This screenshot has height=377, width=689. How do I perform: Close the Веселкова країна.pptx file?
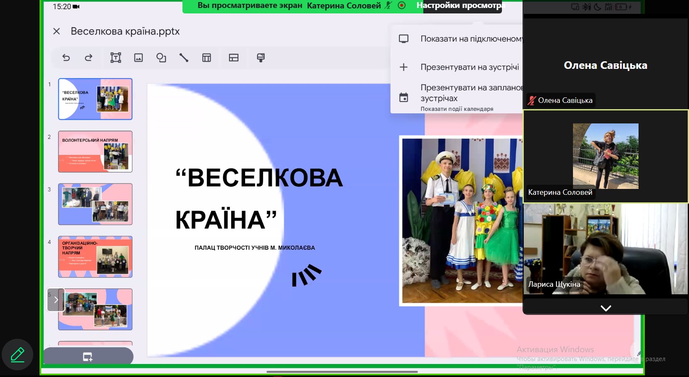tap(57, 31)
